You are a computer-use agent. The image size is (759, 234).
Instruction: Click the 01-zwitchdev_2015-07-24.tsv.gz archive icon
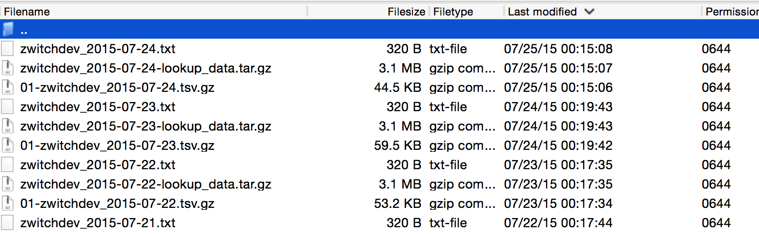pyautogui.click(x=8, y=88)
